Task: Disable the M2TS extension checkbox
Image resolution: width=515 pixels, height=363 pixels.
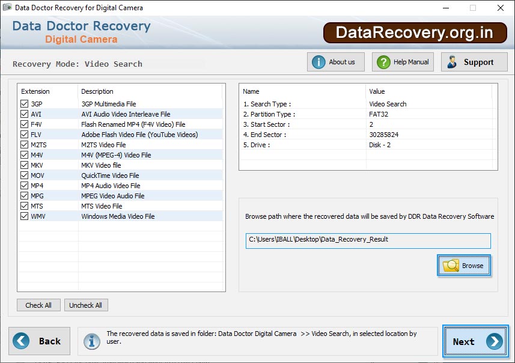Action: [x=24, y=145]
